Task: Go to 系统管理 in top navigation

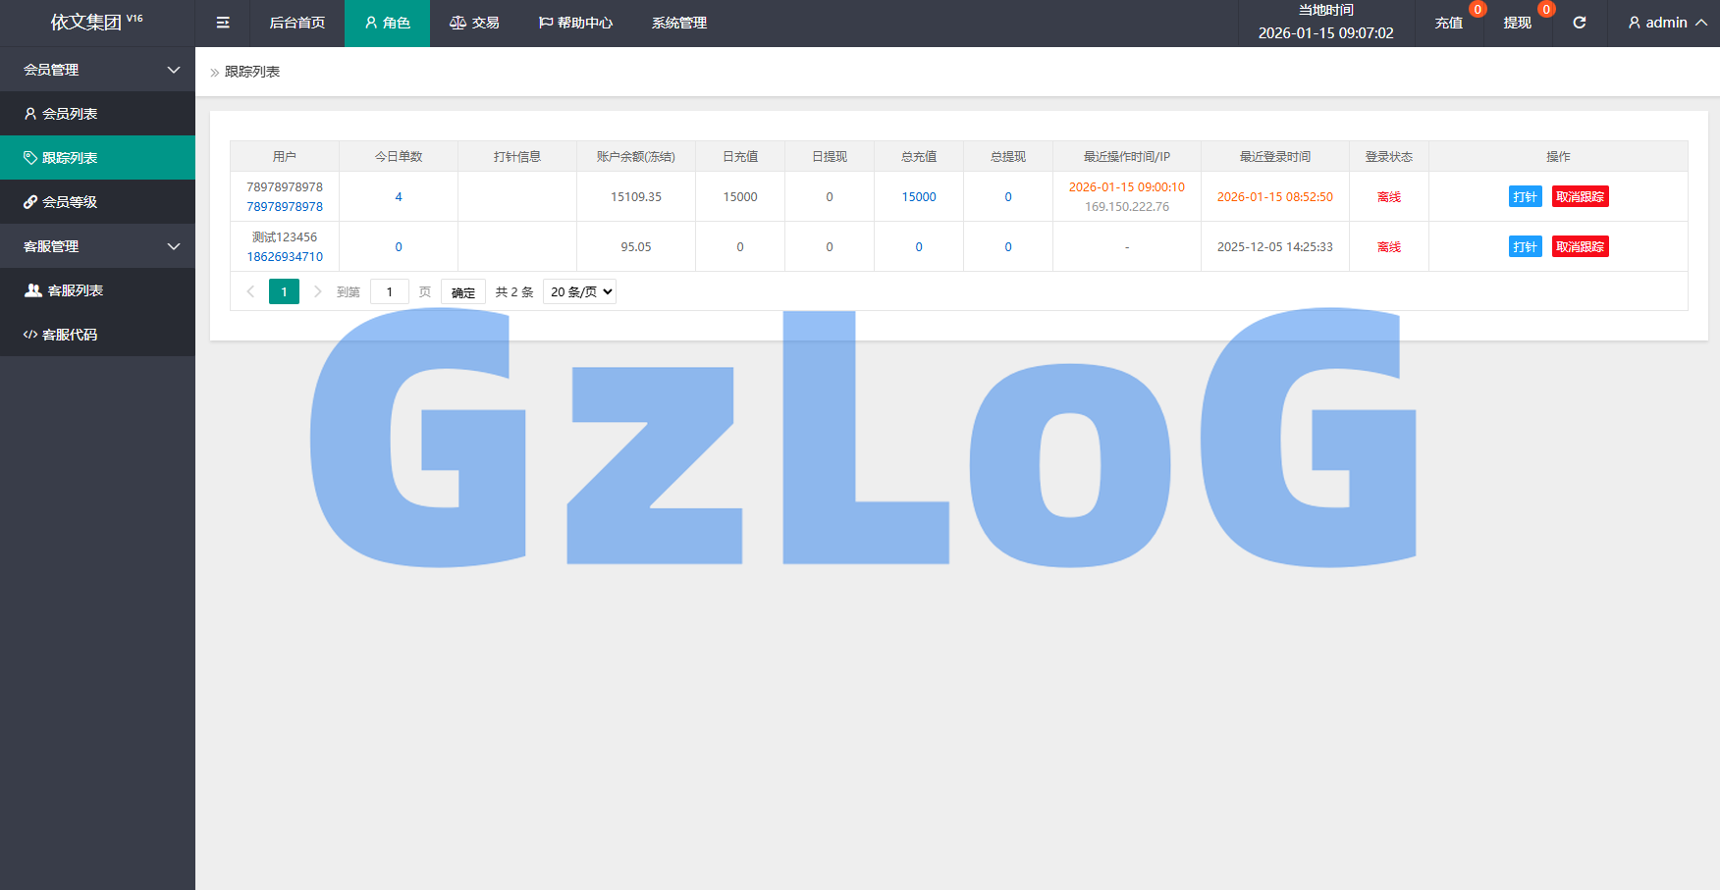Action: 679,23
